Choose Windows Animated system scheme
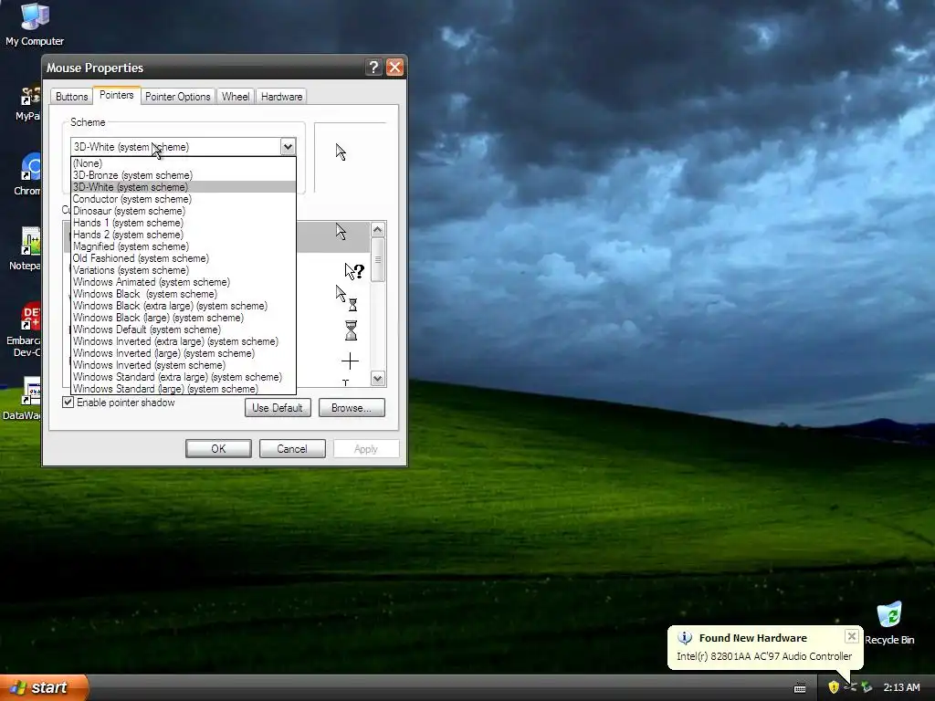Image resolution: width=935 pixels, height=701 pixels. (x=183, y=282)
